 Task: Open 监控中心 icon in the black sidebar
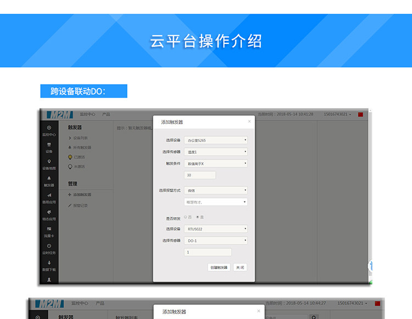click(x=49, y=127)
